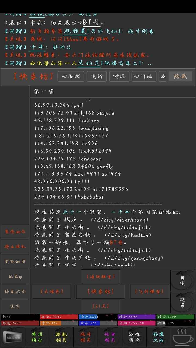Select 回客栈 in the top action bar
This screenshot has height=348, width=196.
pyautogui.click(x=71, y=77)
